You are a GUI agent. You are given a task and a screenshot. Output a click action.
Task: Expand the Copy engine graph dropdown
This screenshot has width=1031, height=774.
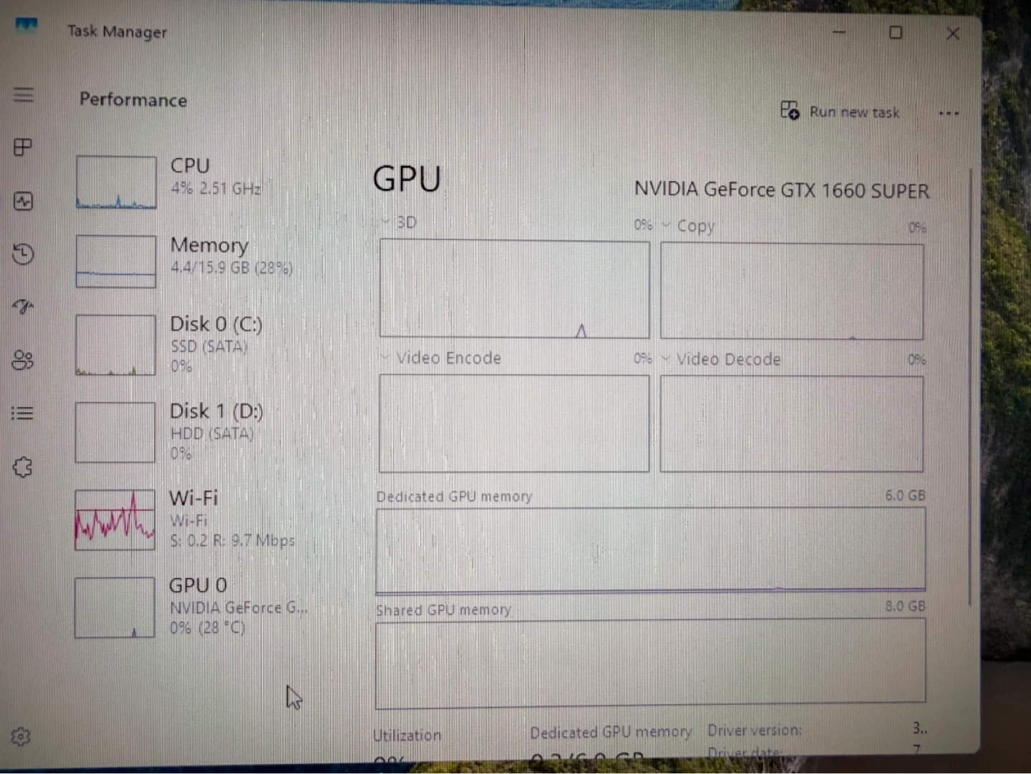coord(688,226)
